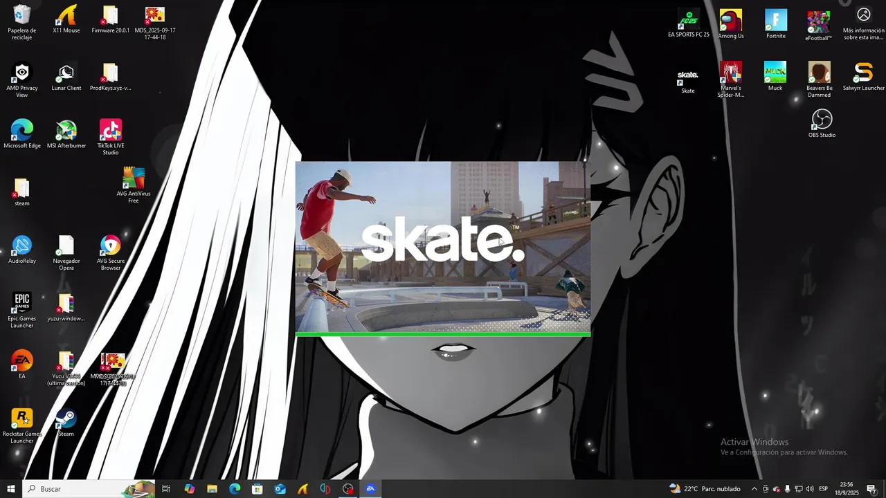Image resolution: width=886 pixels, height=498 pixels.
Task: Select the Steam client desktop shortcut
Action: 66,423
